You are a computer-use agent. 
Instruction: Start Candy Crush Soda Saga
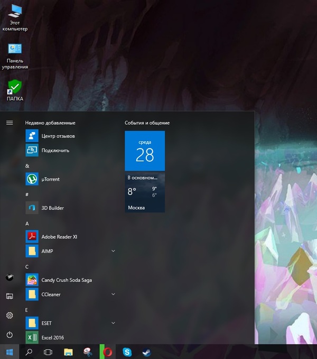click(x=66, y=280)
